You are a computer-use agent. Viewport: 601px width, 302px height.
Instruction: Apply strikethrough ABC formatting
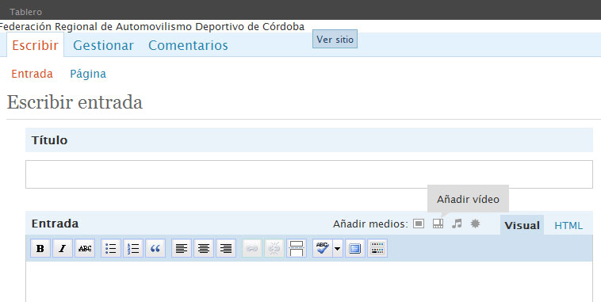pyautogui.click(x=85, y=248)
